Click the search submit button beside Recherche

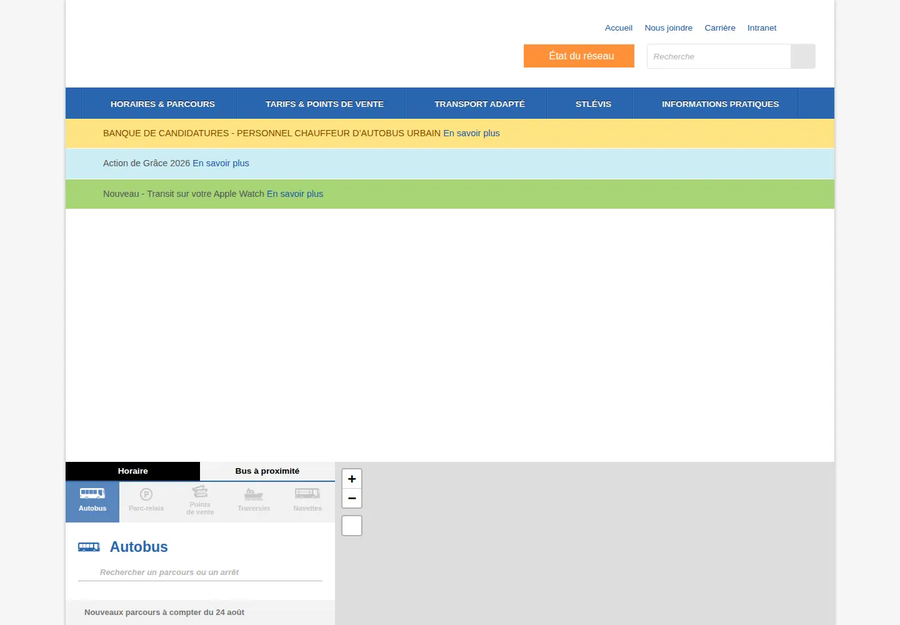pos(802,56)
